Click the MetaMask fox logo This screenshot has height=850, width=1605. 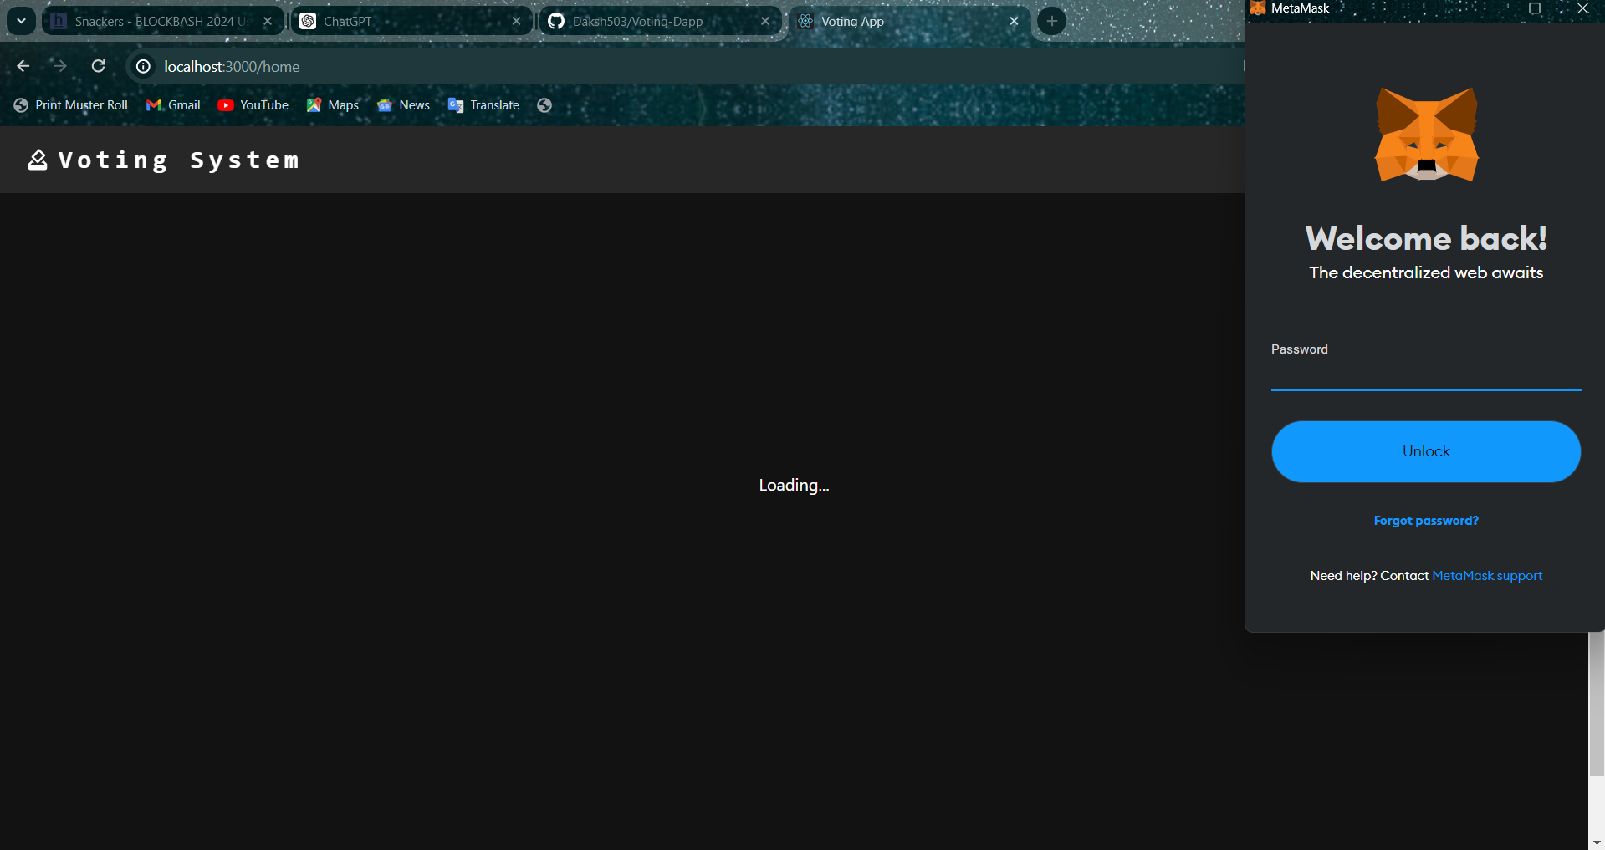point(1427,135)
